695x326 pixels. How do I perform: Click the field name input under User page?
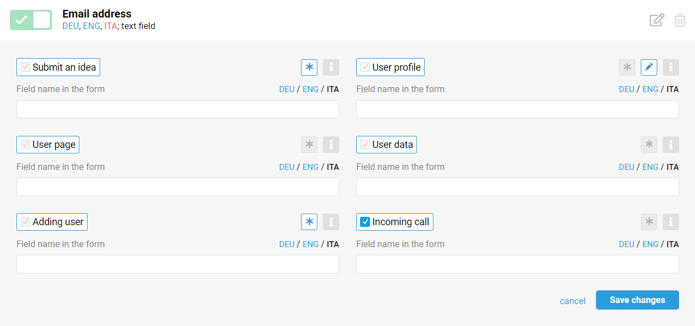pyautogui.click(x=178, y=187)
